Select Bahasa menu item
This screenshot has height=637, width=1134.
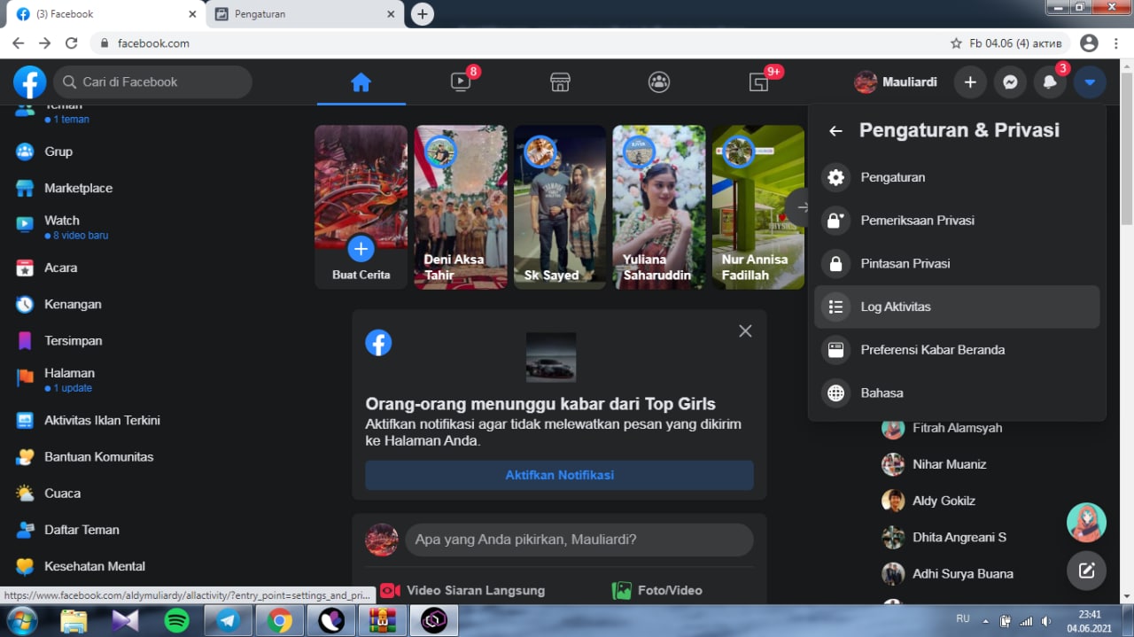957,392
